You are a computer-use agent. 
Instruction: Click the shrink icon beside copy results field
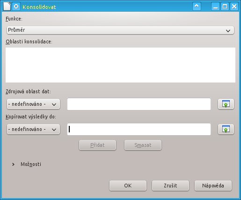[226, 129]
